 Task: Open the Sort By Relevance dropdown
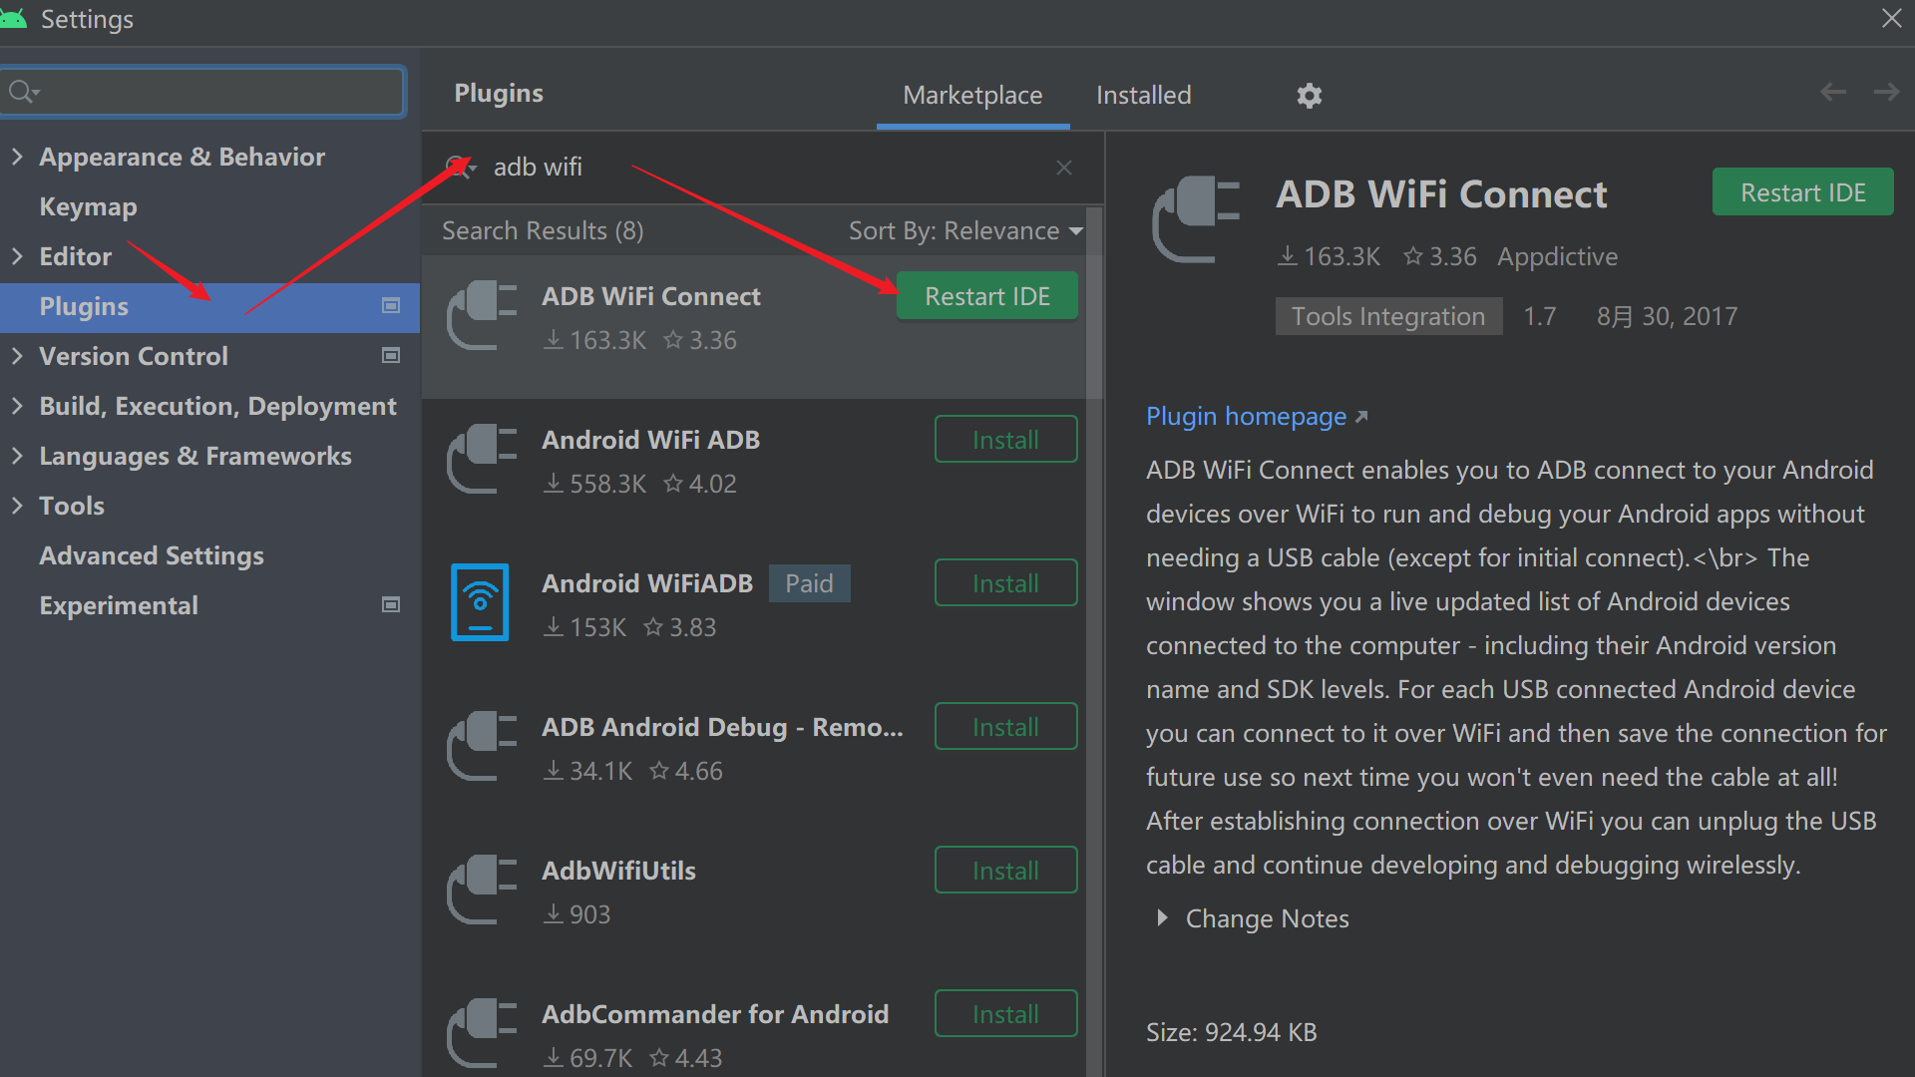[x=964, y=231]
